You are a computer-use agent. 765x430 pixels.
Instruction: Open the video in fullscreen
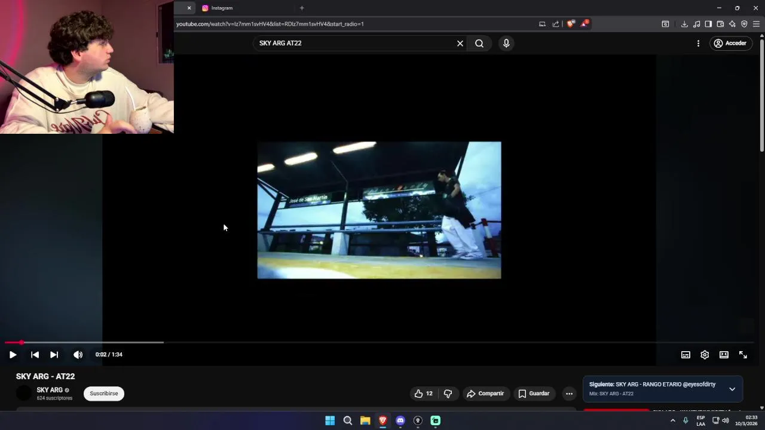coord(743,355)
